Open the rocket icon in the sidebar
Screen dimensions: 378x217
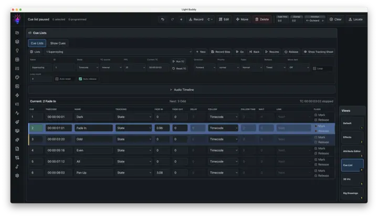click(17, 122)
